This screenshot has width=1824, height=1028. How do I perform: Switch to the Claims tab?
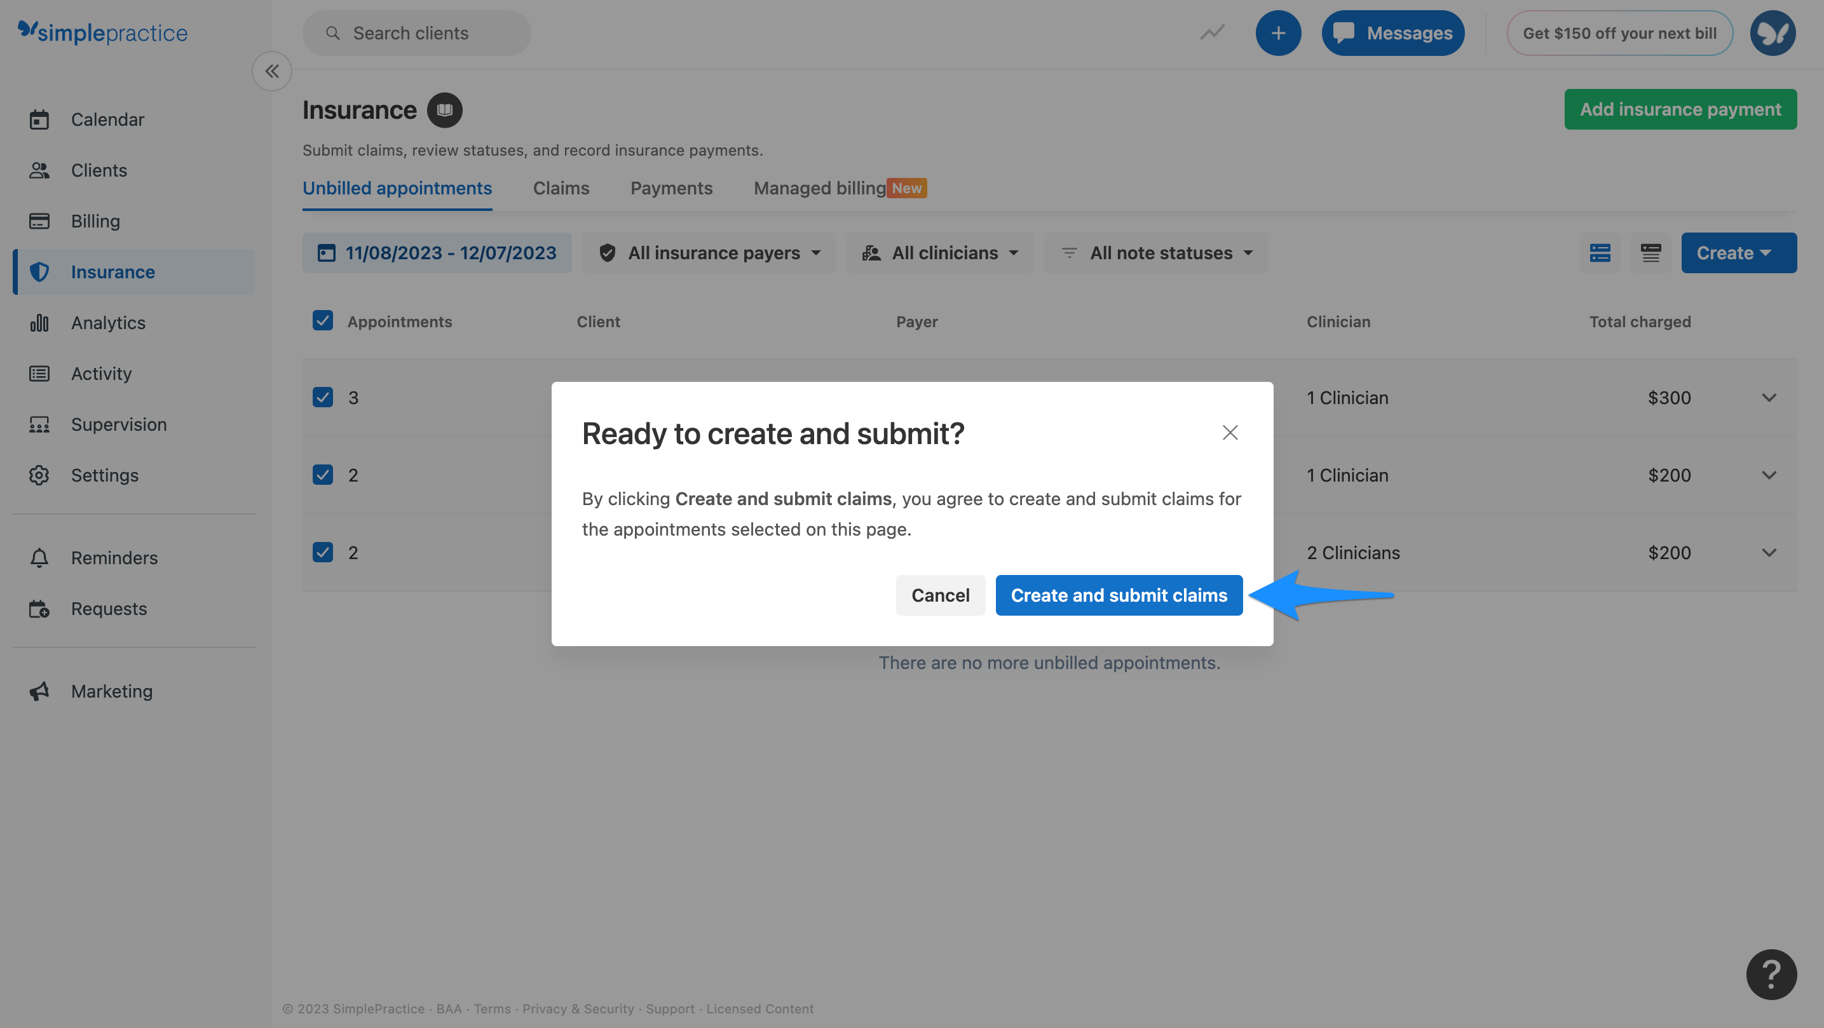point(561,187)
